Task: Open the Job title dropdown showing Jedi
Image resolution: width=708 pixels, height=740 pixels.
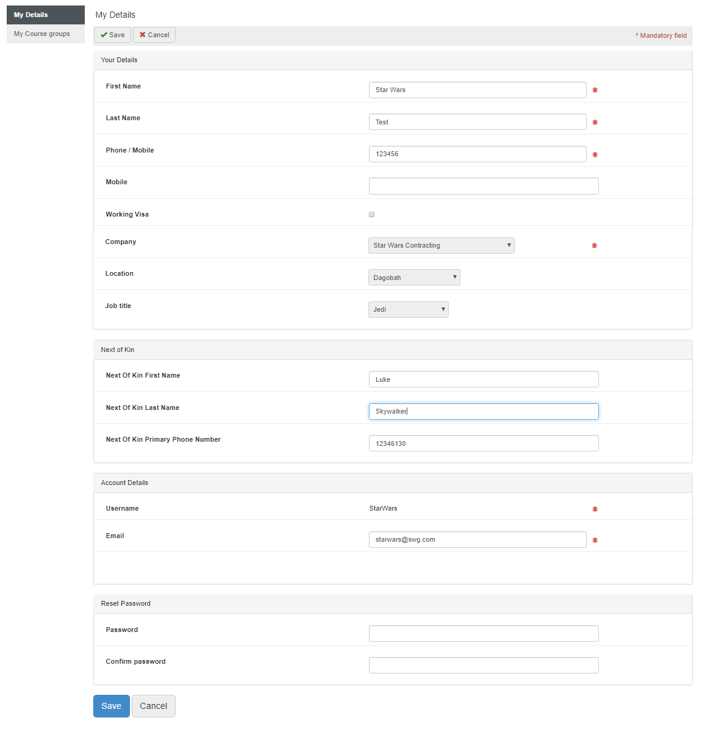Action: [x=408, y=309]
